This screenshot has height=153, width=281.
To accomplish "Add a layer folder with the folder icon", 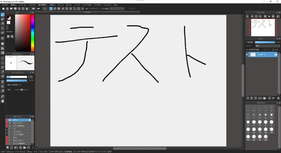I will tap(264, 98).
